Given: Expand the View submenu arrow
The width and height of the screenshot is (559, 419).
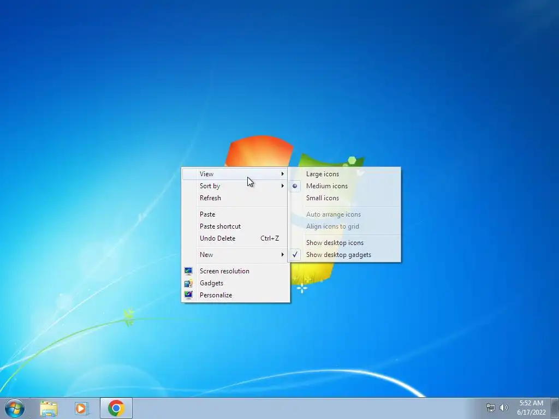Looking at the screenshot, I should tap(282, 174).
